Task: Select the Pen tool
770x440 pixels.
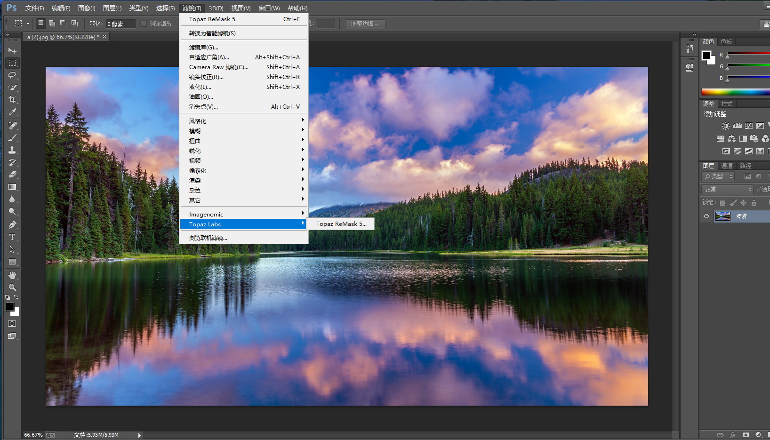Action: click(12, 225)
